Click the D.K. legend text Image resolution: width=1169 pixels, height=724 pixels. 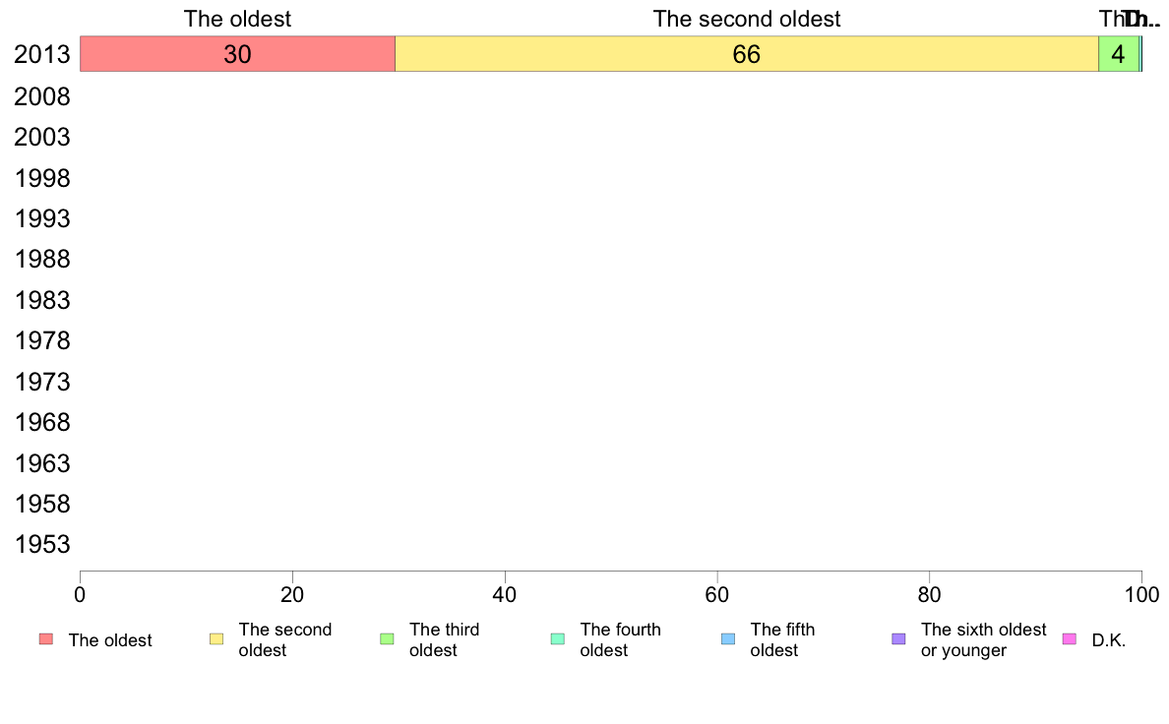(1109, 640)
